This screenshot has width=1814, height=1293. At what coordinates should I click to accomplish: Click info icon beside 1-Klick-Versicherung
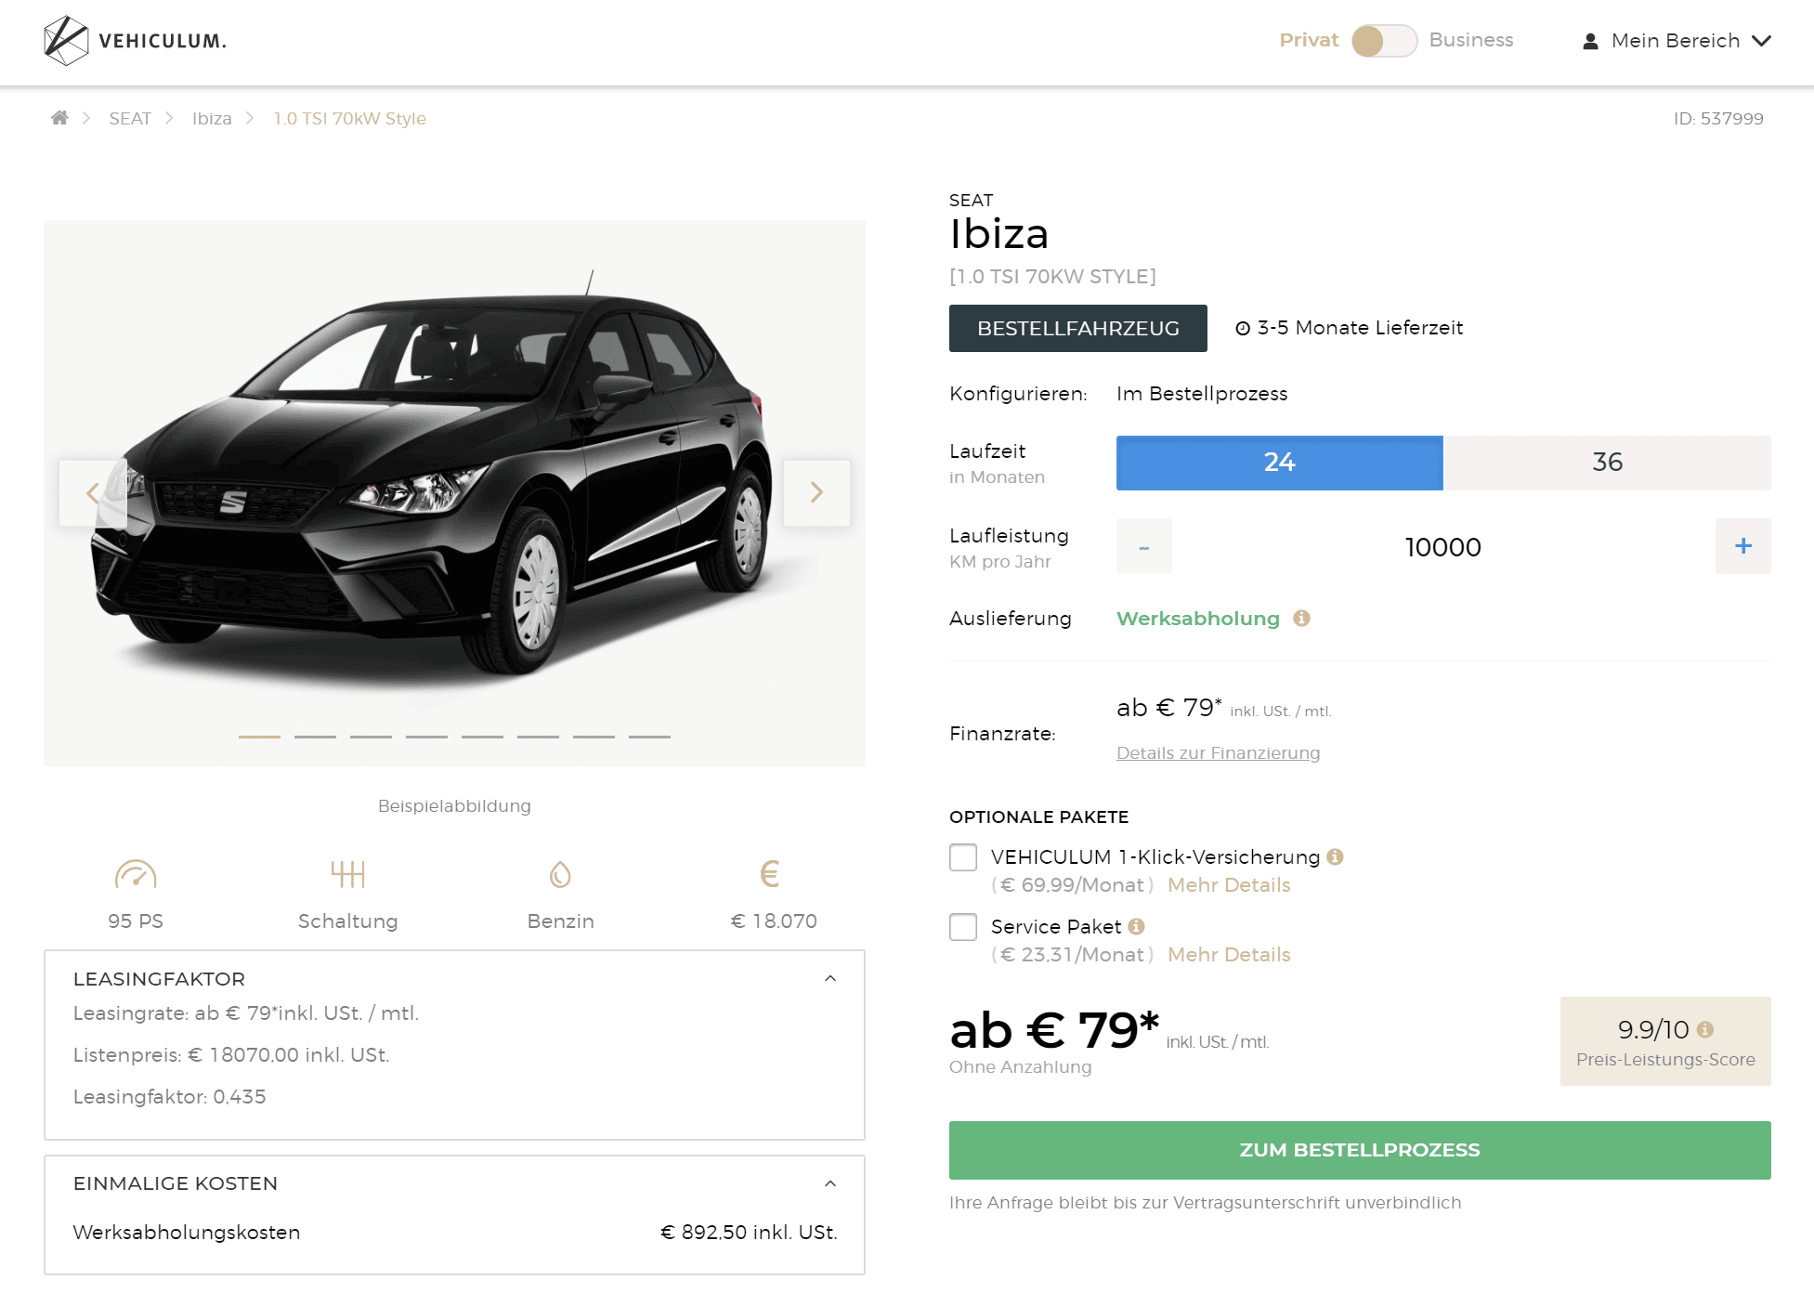pos(1335,857)
